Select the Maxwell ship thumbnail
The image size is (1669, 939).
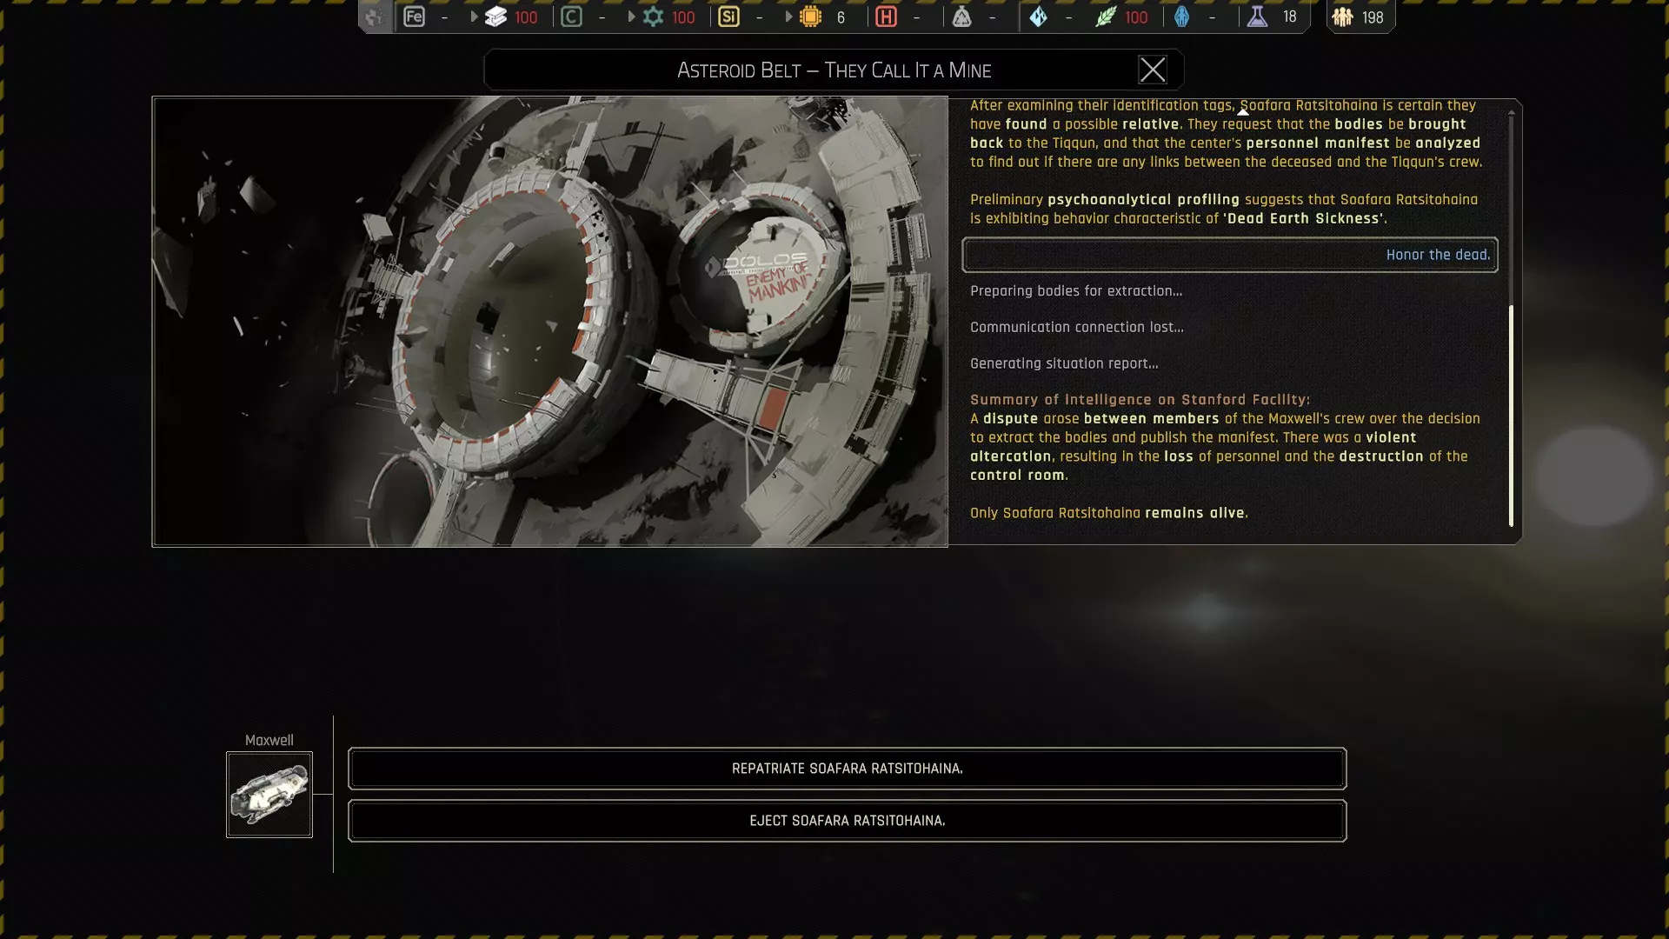coord(269,795)
